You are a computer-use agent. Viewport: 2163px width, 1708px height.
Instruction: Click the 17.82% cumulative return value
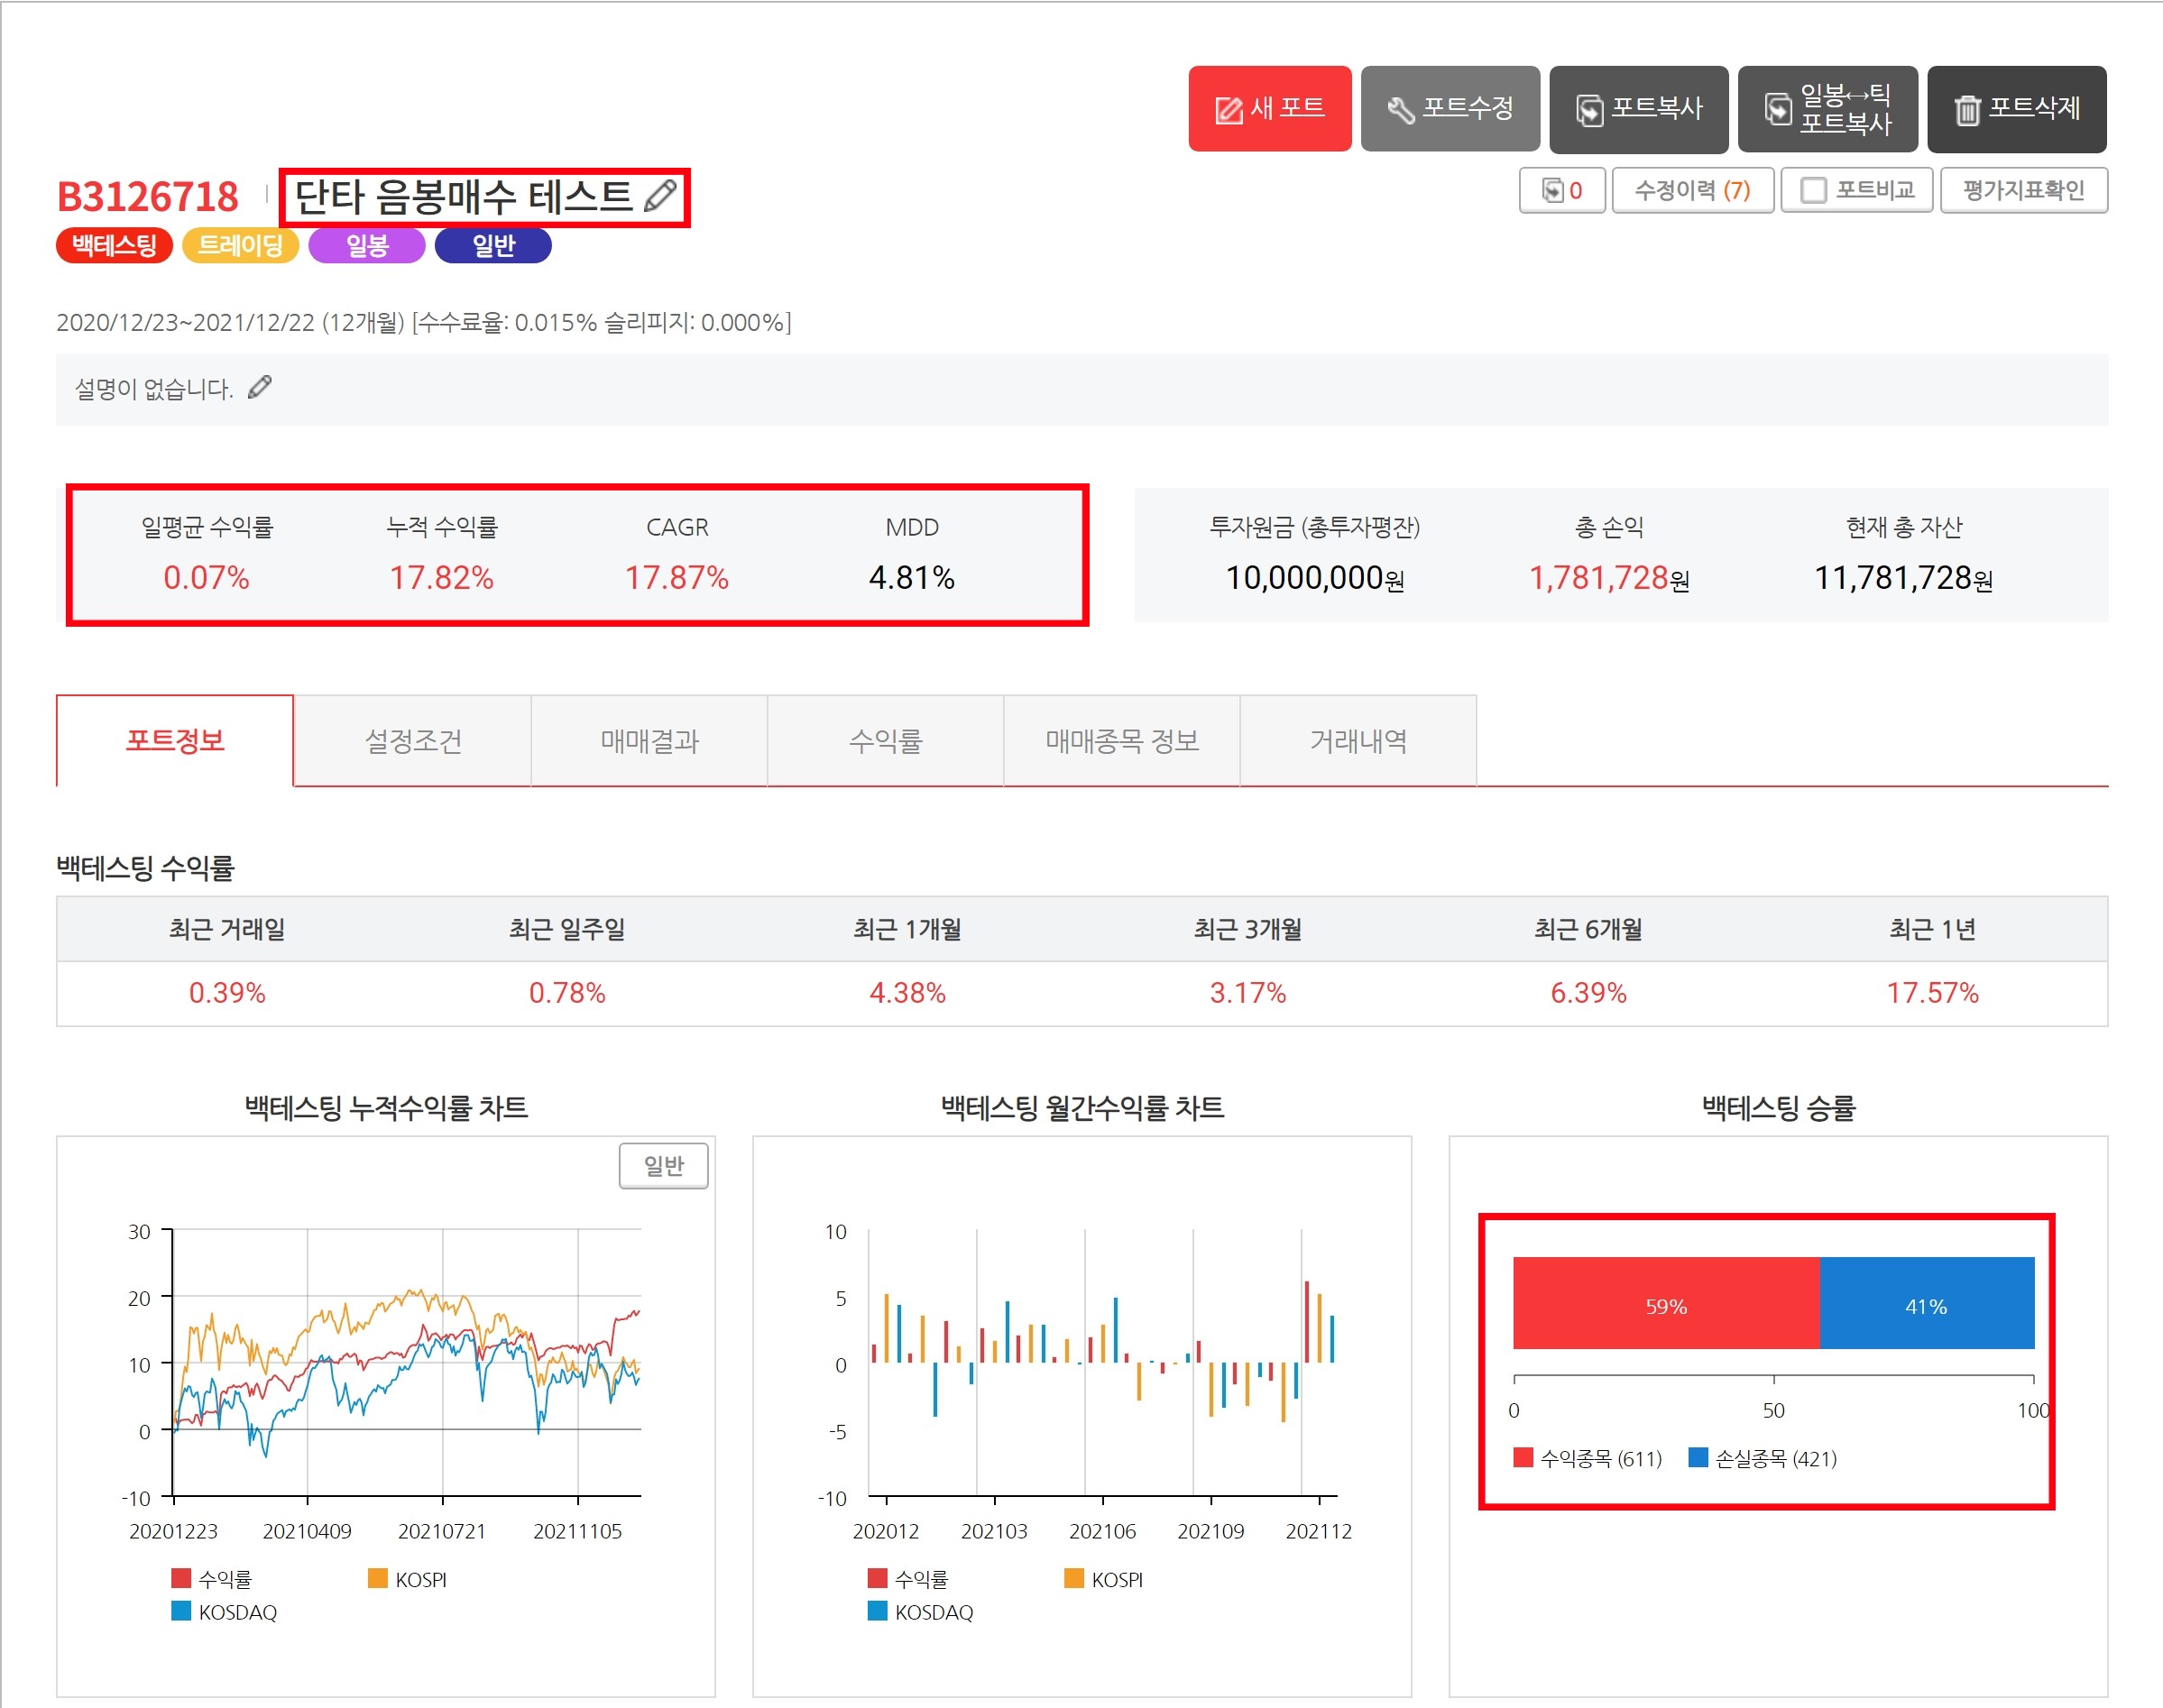point(441,577)
